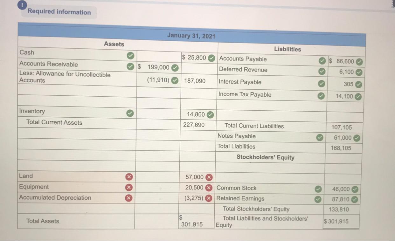The image size is (395, 241).
Task: Click the checkmark beside Common Stock
Action: pos(318,189)
